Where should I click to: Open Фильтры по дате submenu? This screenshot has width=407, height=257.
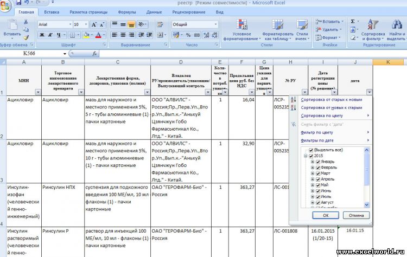[x=331, y=140]
